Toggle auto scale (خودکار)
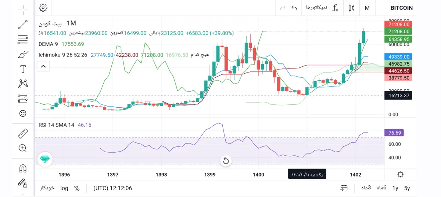 pyautogui.click(x=47, y=188)
